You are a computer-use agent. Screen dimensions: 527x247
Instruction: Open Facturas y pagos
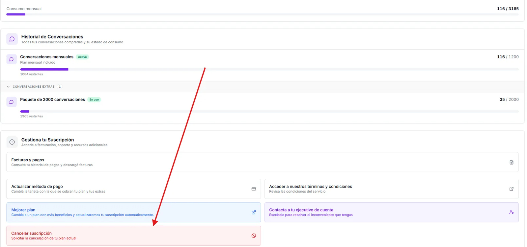(x=263, y=162)
